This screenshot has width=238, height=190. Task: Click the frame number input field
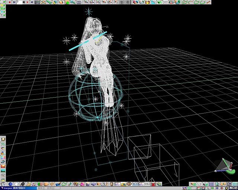click(20, 2)
